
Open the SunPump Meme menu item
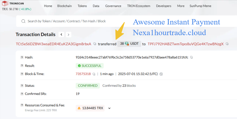200,6
